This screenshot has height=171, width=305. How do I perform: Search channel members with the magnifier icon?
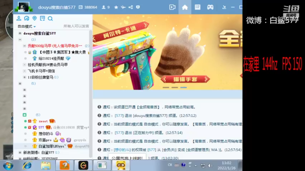(x=50, y=18)
